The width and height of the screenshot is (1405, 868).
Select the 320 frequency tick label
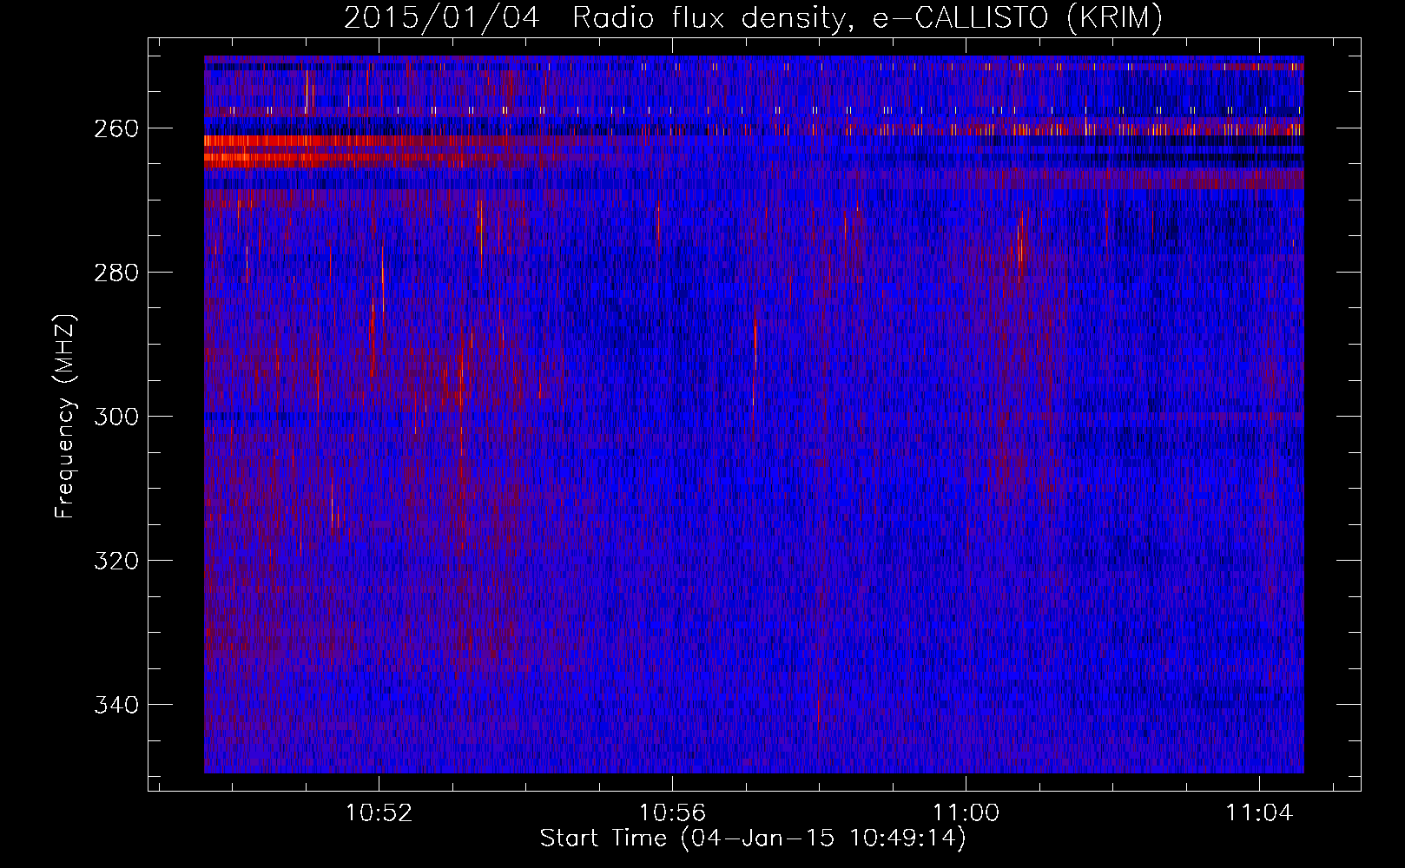pos(115,561)
